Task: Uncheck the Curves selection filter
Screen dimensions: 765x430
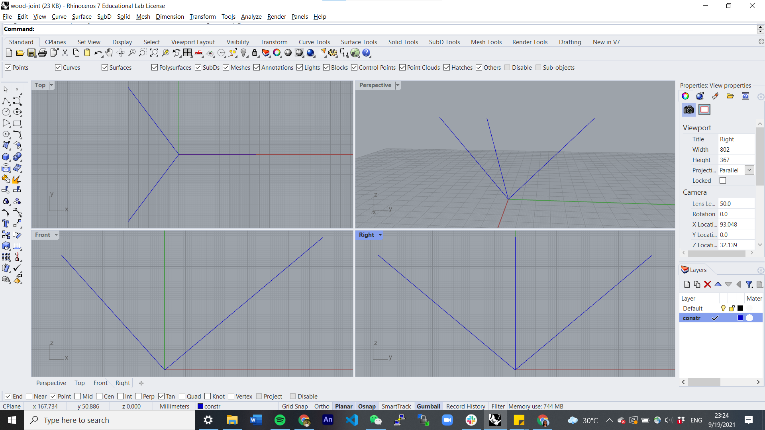Action: click(59, 68)
